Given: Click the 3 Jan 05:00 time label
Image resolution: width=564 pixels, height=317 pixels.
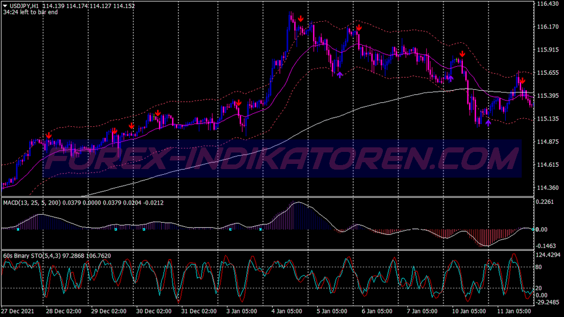Looking at the screenshot, I should tap(242, 311).
